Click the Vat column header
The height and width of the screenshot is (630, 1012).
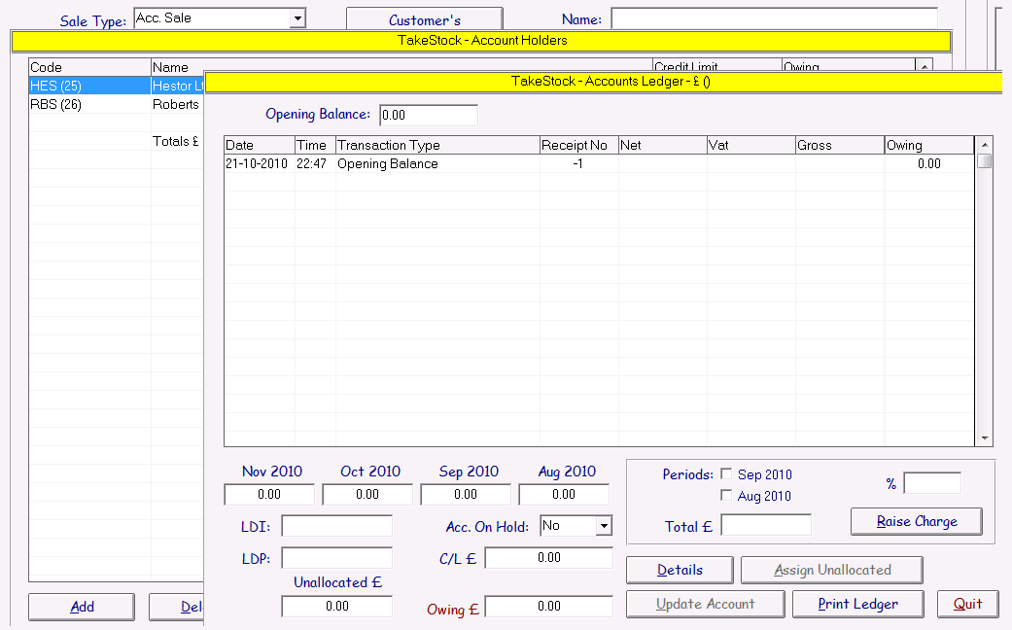pyautogui.click(x=751, y=145)
